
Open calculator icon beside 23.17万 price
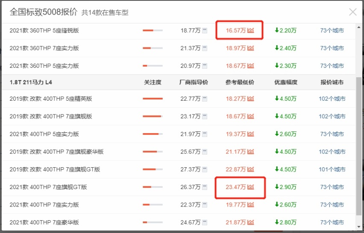click(205, 116)
